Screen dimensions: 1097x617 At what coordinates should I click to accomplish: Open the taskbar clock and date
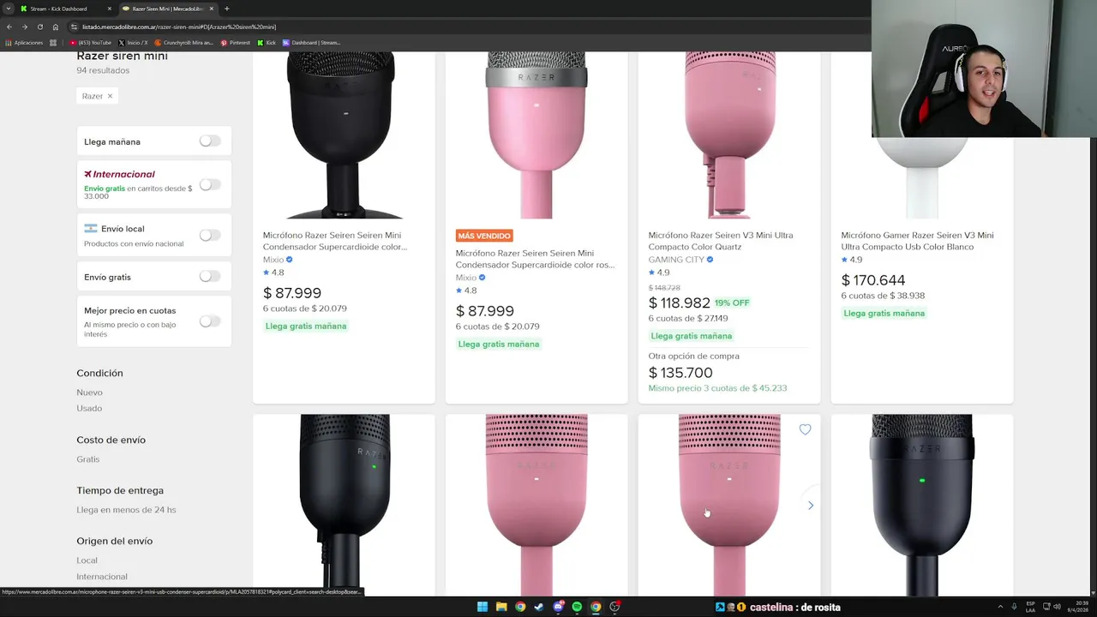tap(1077, 607)
